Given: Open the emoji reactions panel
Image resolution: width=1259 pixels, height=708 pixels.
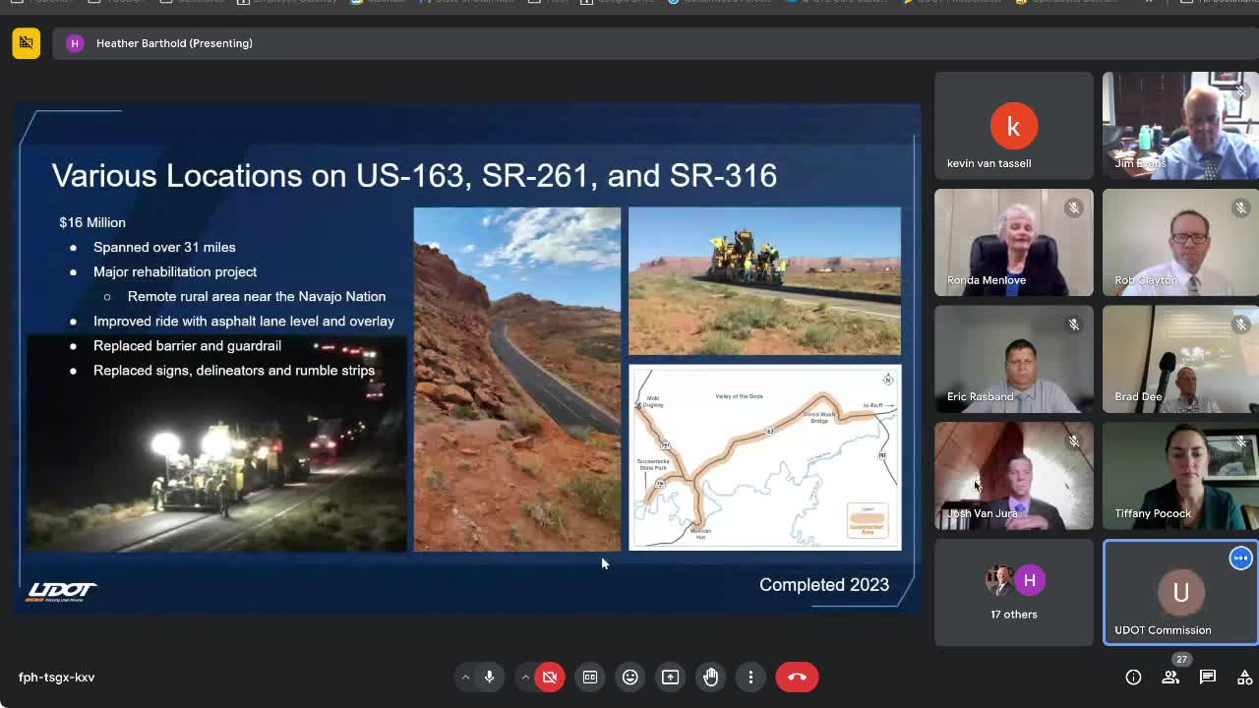Looking at the screenshot, I should (629, 677).
